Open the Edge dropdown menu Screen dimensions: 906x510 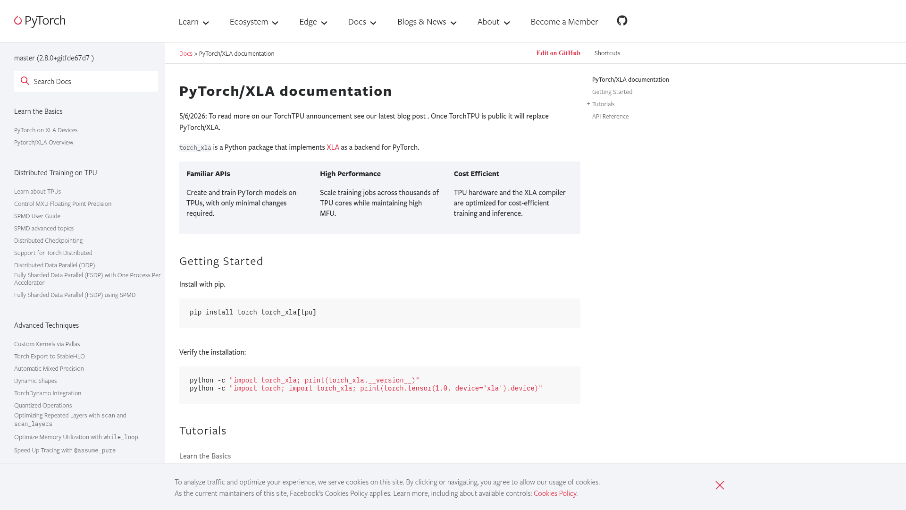point(313,22)
